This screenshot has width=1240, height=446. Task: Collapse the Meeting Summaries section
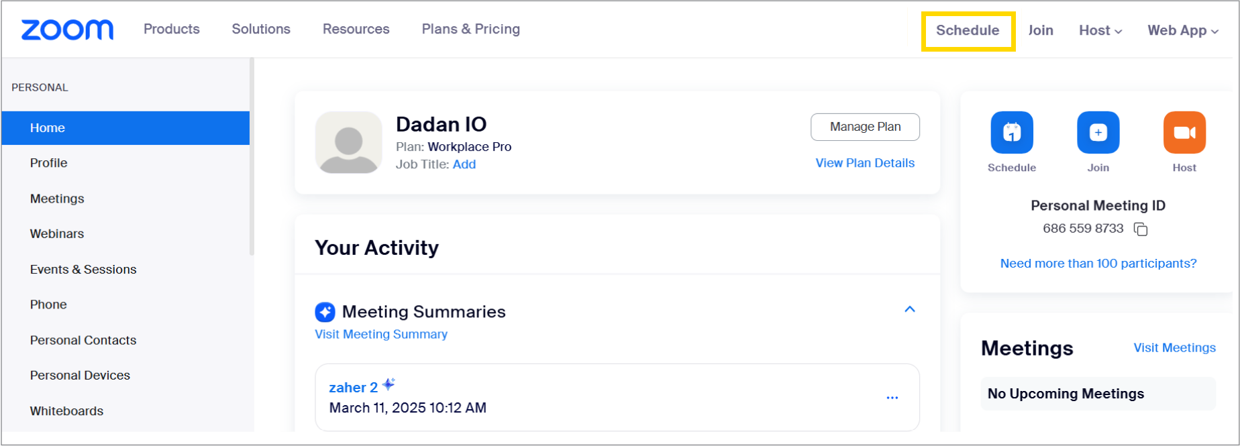click(909, 309)
